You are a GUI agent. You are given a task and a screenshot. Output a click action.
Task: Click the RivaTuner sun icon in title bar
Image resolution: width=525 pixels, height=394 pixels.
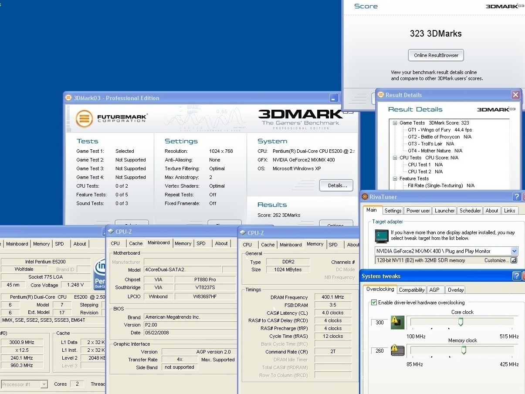tap(365, 196)
